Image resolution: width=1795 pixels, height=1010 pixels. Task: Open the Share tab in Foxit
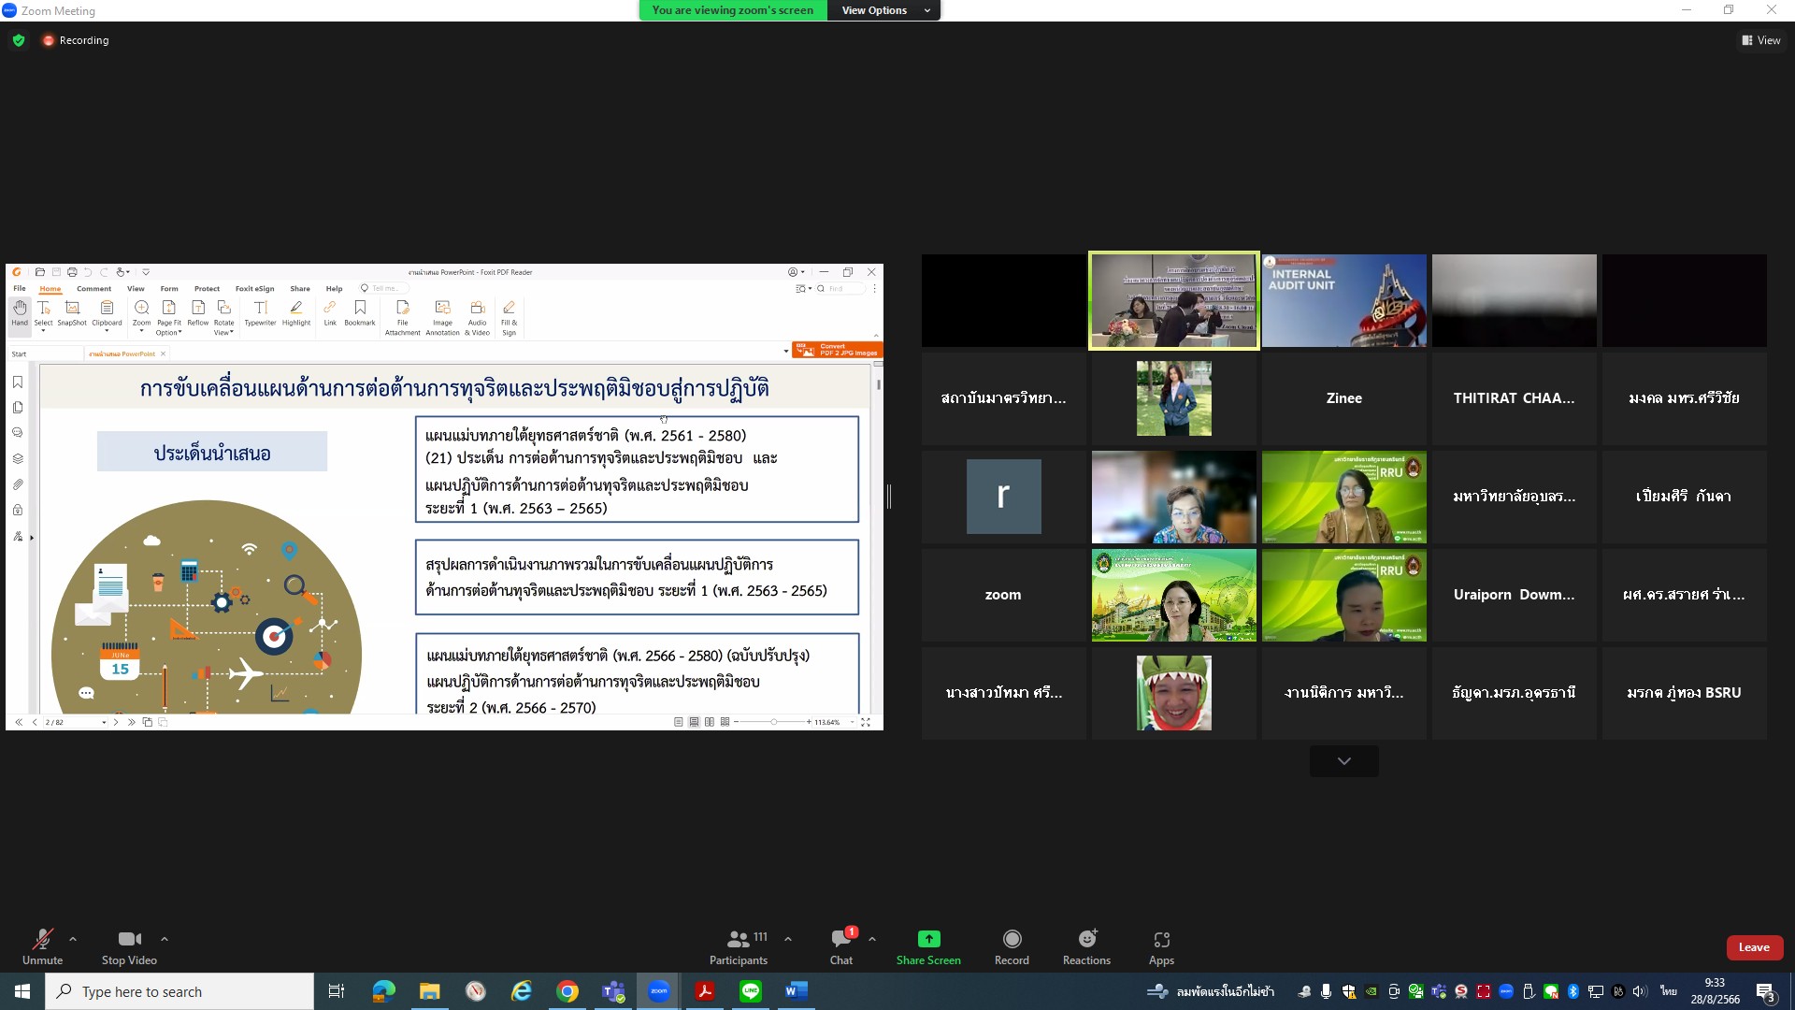tap(300, 289)
